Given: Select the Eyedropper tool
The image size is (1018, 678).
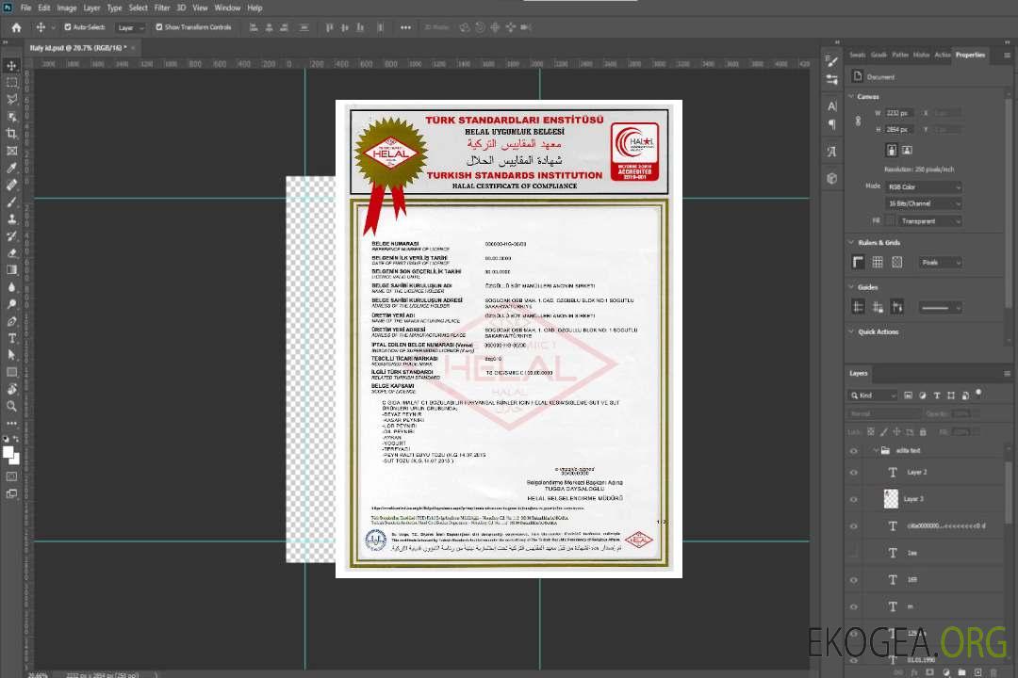Looking at the screenshot, I should [11, 168].
